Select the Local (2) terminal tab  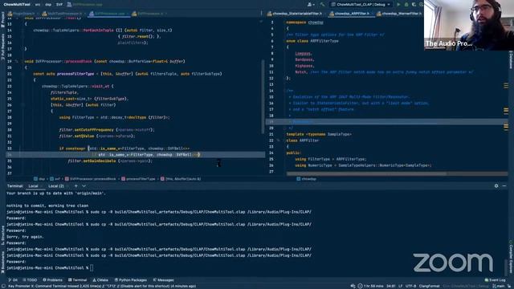coord(56,186)
